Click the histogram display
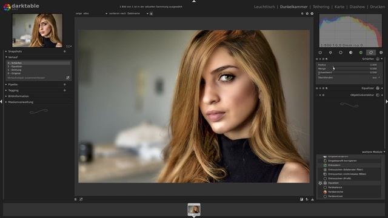 coord(350,30)
